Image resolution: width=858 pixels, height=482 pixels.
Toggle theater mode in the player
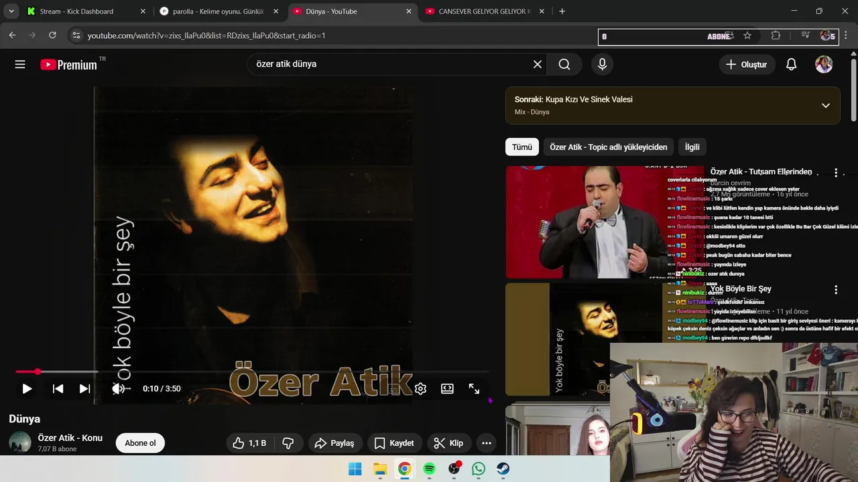pyautogui.click(x=447, y=388)
